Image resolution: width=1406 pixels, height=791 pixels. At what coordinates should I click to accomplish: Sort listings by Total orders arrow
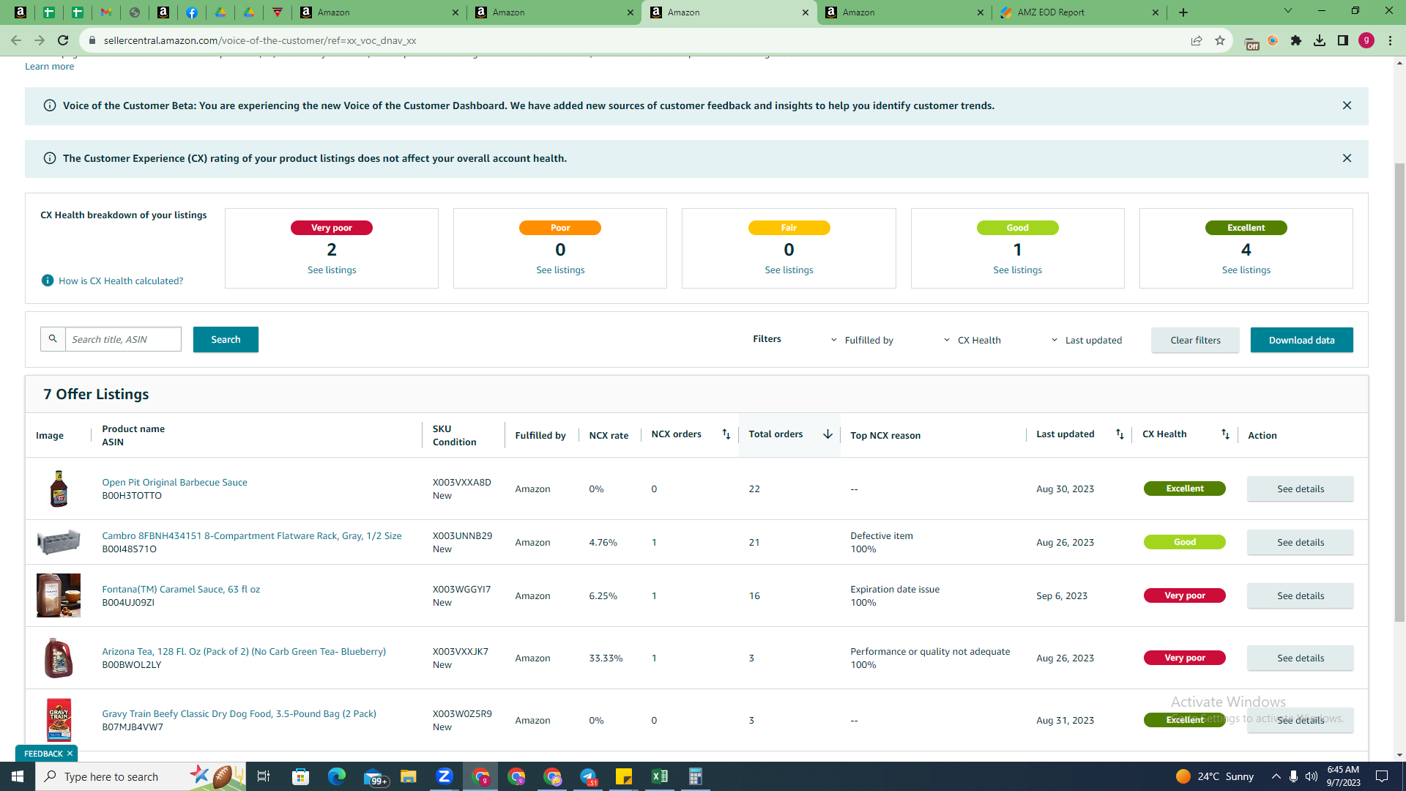click(827, 434)
